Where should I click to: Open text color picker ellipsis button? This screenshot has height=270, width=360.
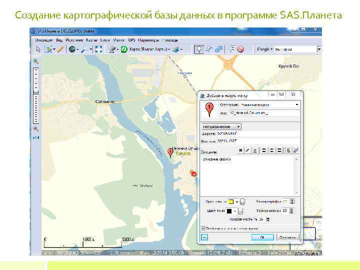[x=242, y=202]
